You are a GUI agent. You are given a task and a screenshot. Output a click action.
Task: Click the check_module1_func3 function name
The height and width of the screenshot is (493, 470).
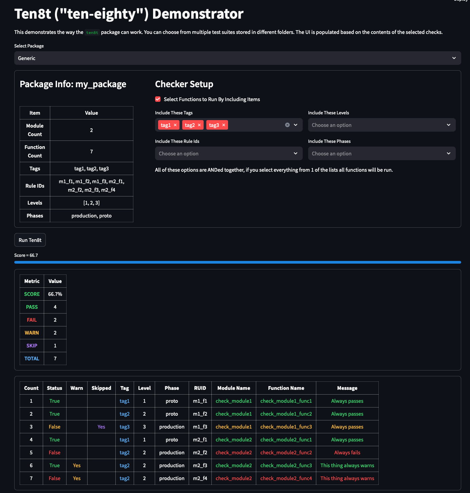pyautogui.click(x=286, y=427)
